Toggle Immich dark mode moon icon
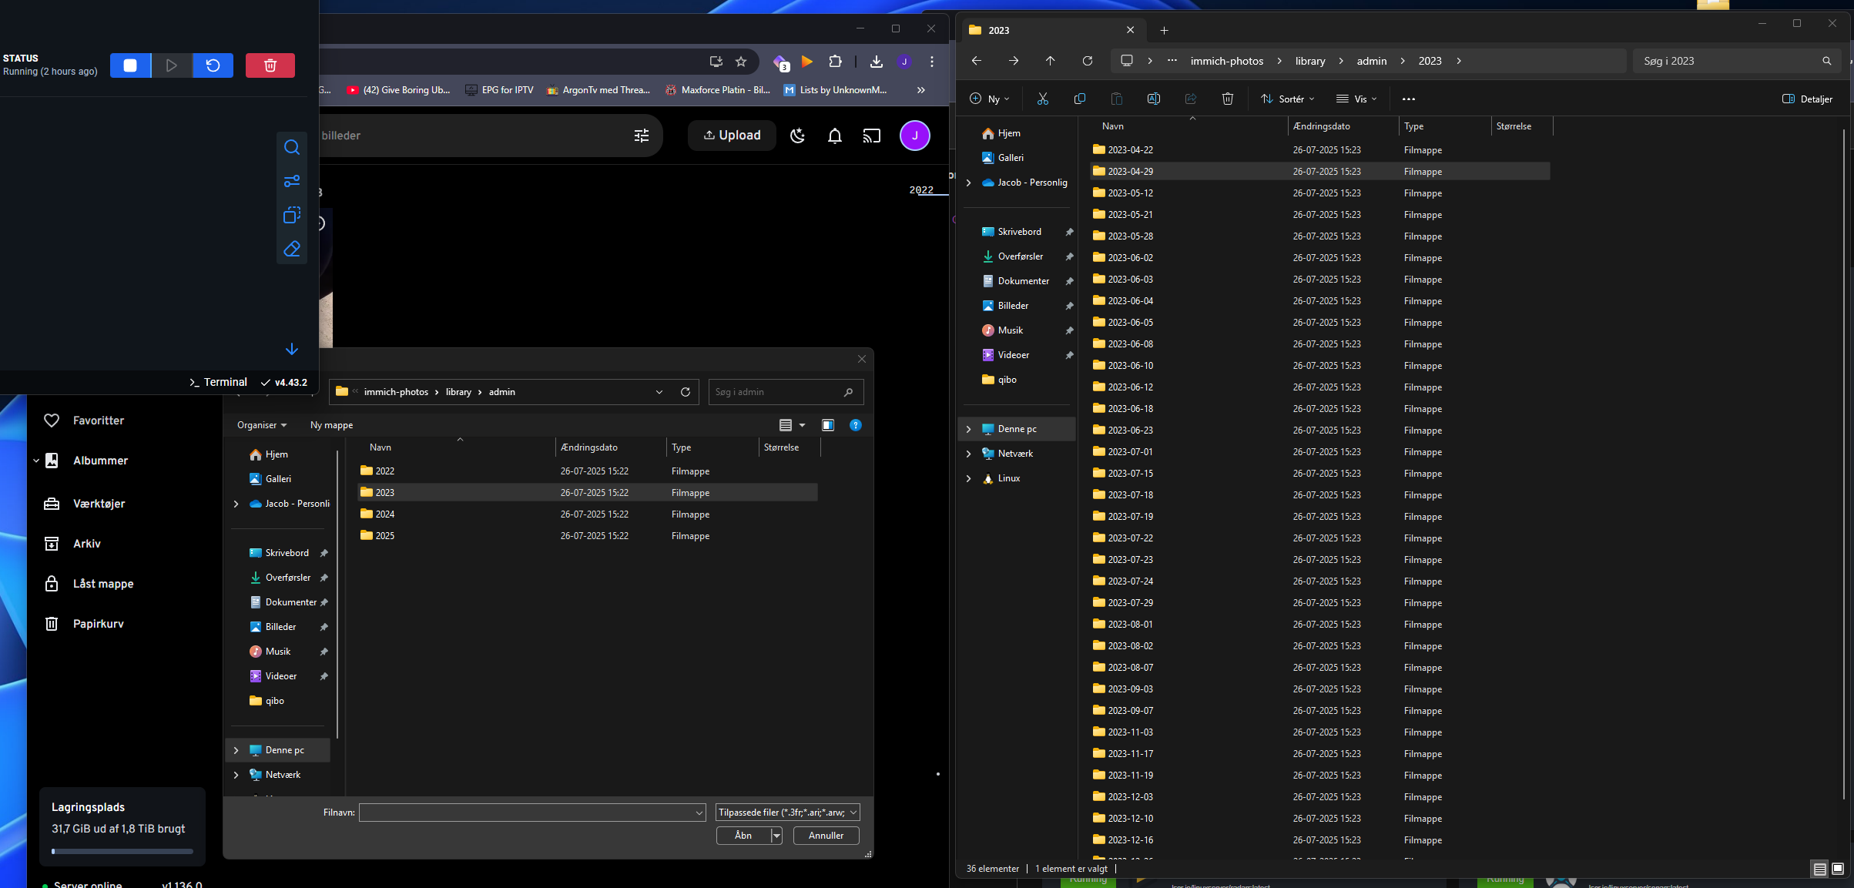The height and width of the screenshot is (888, 1854). 797,136
